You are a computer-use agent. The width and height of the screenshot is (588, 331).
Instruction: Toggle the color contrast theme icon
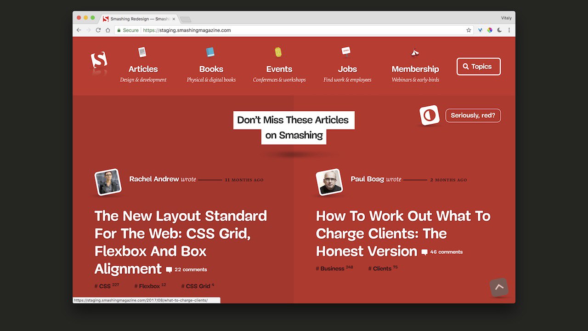click(429, 115)
